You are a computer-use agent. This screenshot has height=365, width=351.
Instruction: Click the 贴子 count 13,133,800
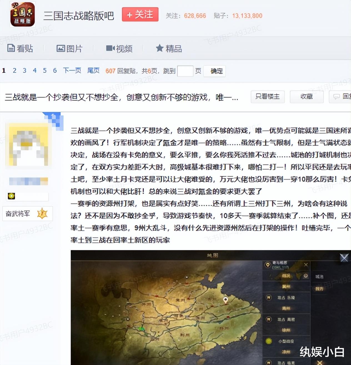click(247, 16)
